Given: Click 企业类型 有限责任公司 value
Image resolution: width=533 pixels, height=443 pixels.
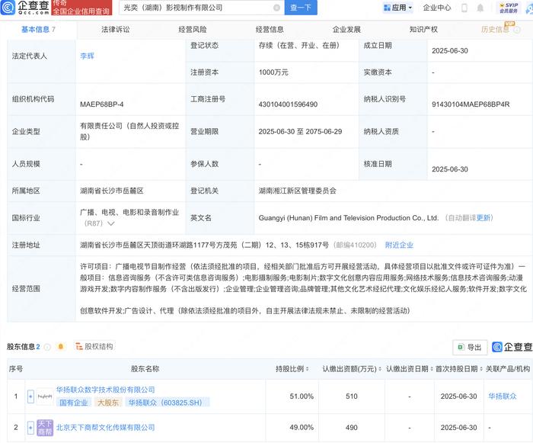Looking at the screenshot, I should tap(129, 131).
